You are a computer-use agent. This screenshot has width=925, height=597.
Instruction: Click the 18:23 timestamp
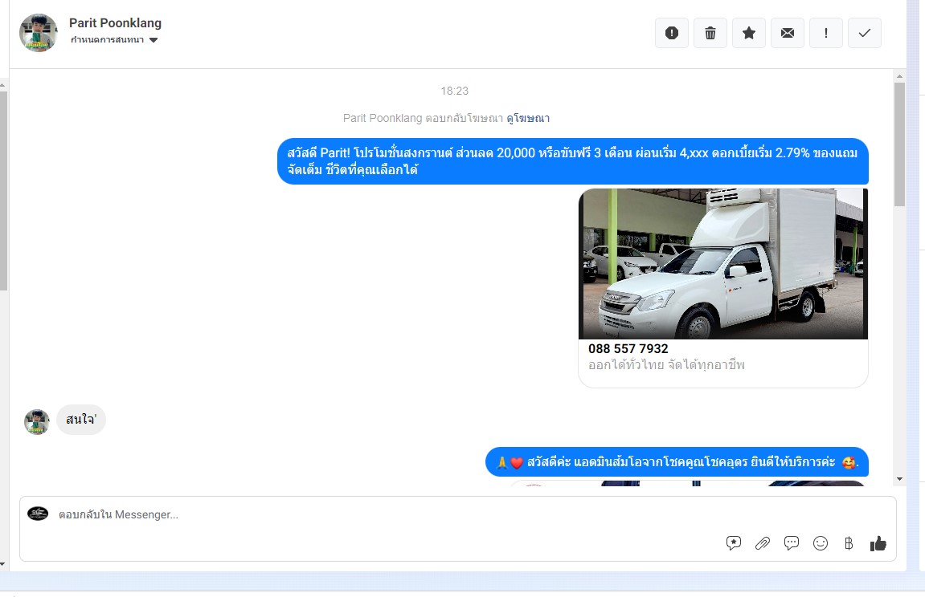tap(454, 91)
